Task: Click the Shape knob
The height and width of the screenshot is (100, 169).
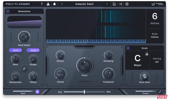Action: (x=33, y=58)
